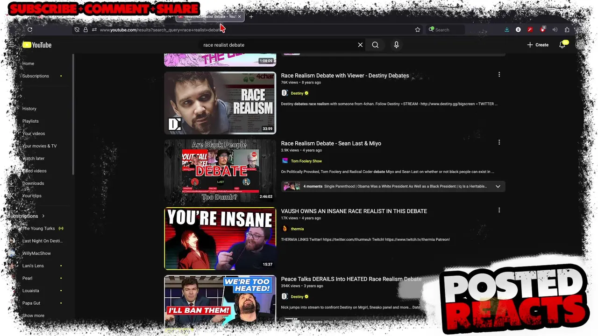The image size is (598, 336).
Task: Open thermia channel link
Action: (x=297, y=229)
